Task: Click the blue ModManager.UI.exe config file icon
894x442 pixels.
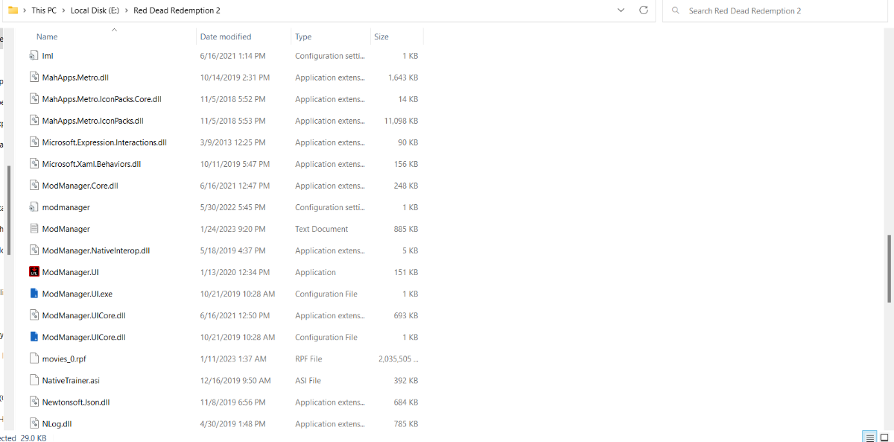Action: pos(34,294)
